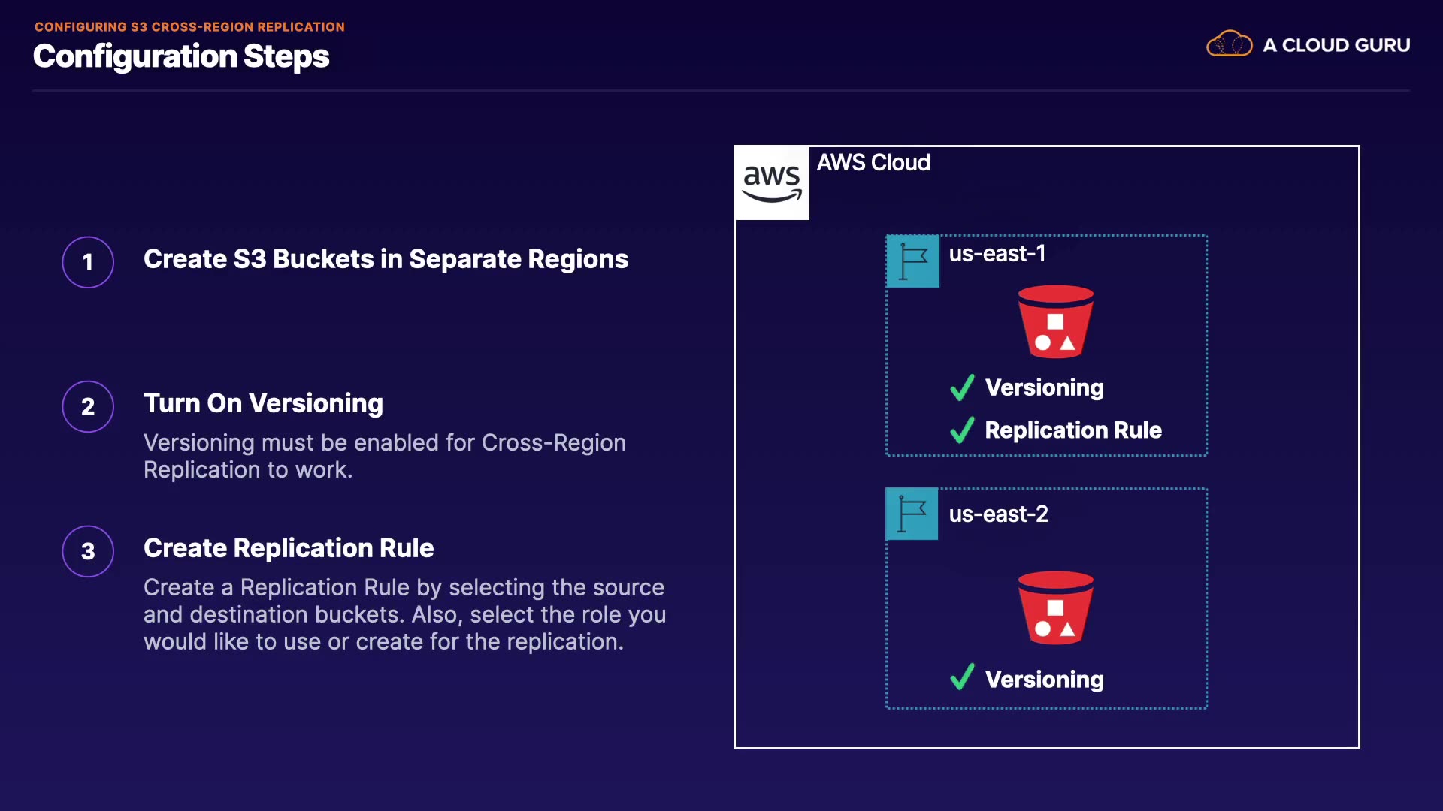1443x811 pixels.
Task: Click the step 3 number circle
Action: click(x=88, y=551)
